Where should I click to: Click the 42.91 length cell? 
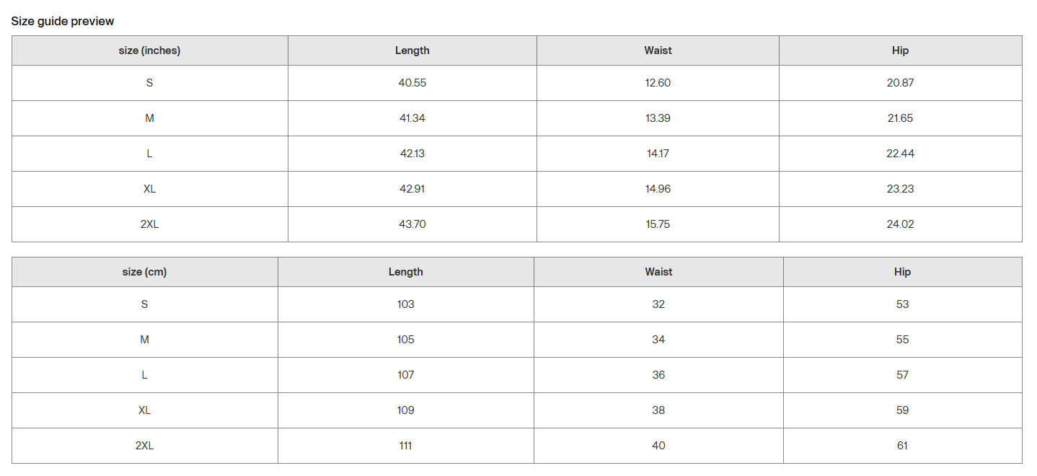pyautogui.click(x=412, y=189)
